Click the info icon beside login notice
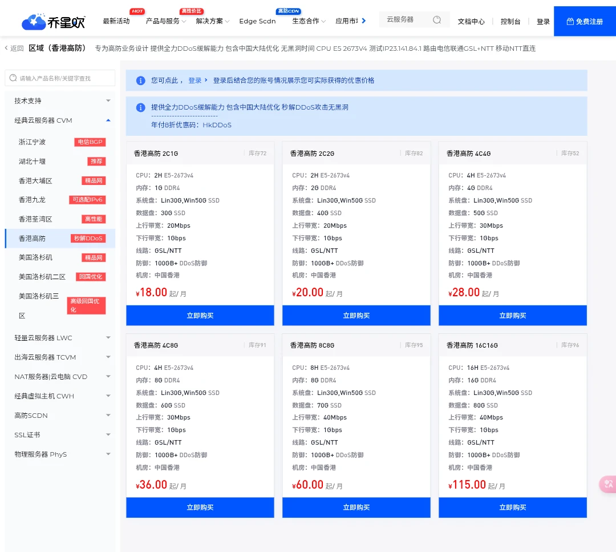The width and height of the screenshot is (616, 552). pos(140,80)
